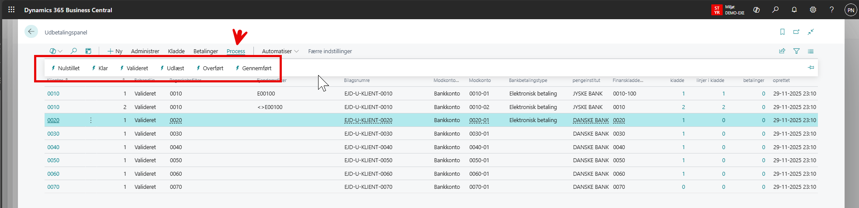Image resolution: width=859 pixels, height=208 pixels.
Task: Open the settings gear
Action: coord(813,10)
